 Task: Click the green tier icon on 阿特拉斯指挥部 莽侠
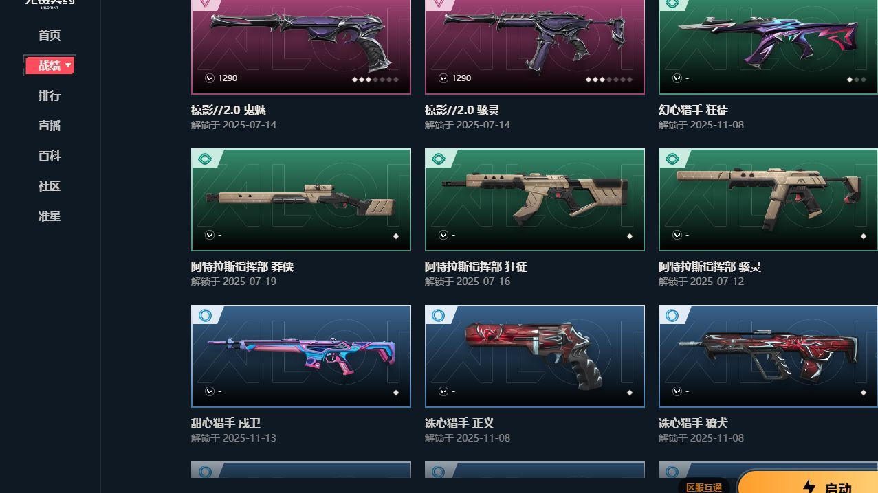(x=204, y=159)
